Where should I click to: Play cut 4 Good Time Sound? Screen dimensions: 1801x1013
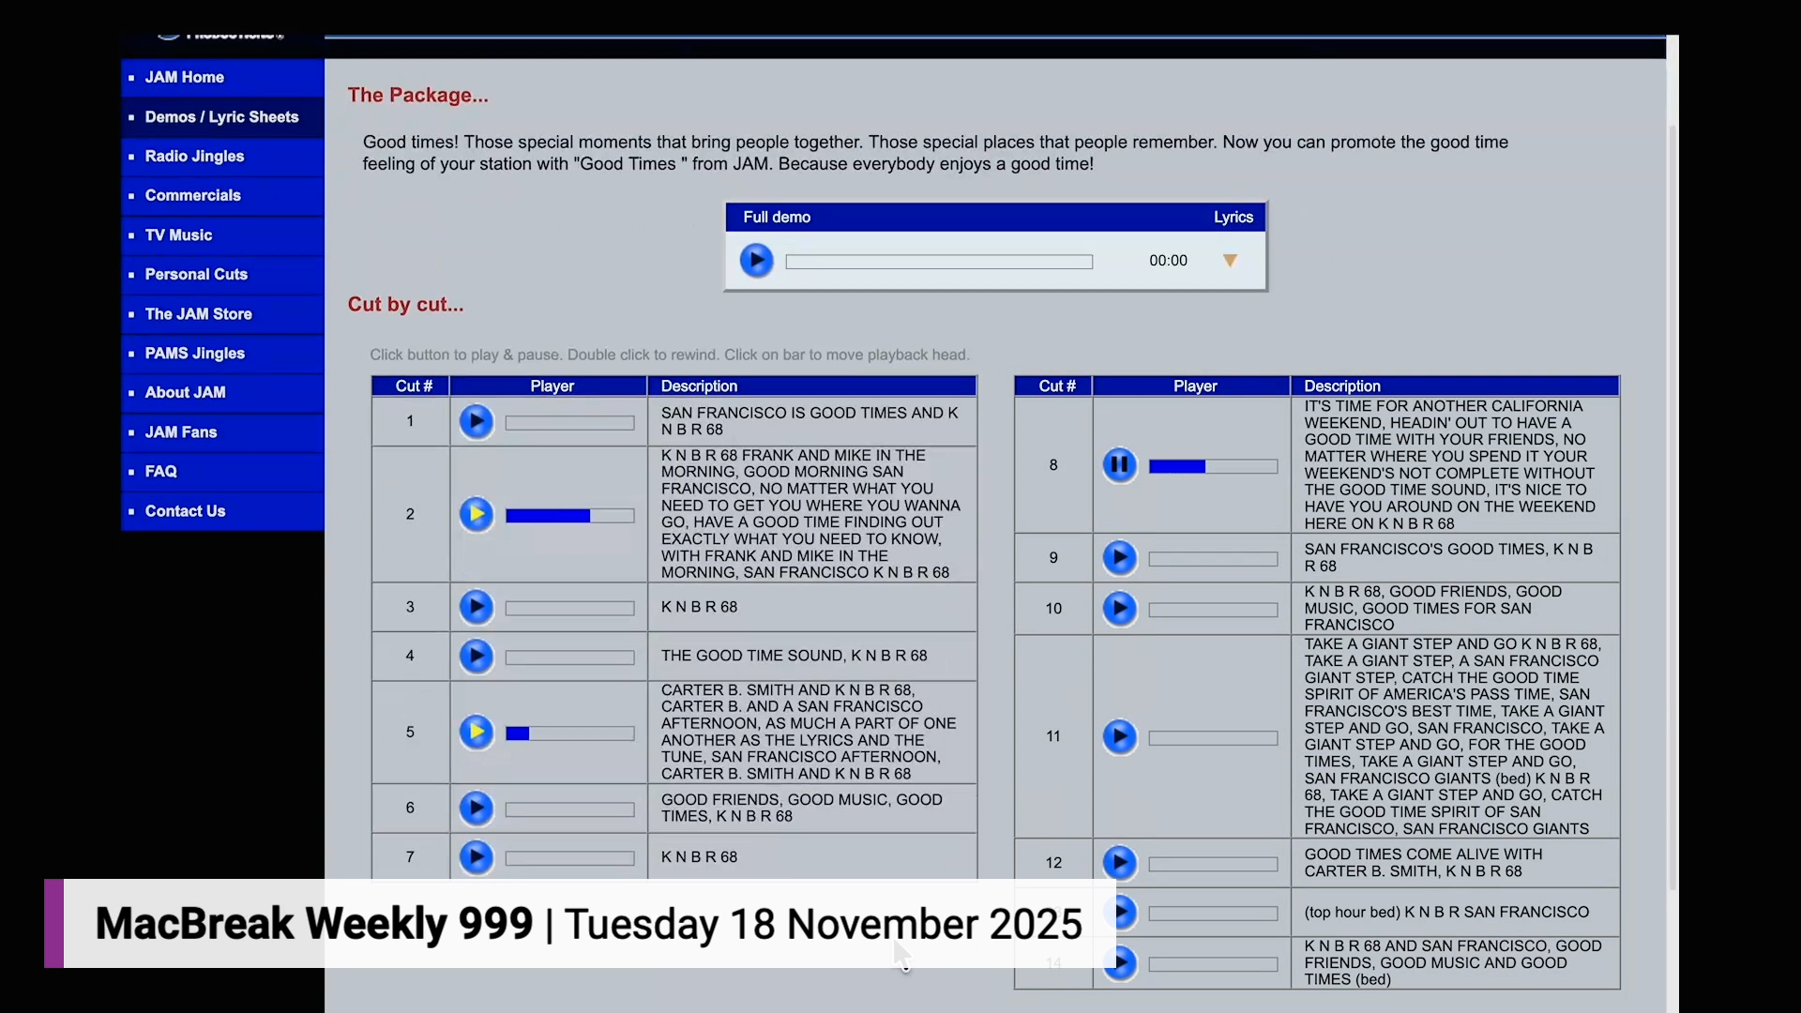coord(477,657)
